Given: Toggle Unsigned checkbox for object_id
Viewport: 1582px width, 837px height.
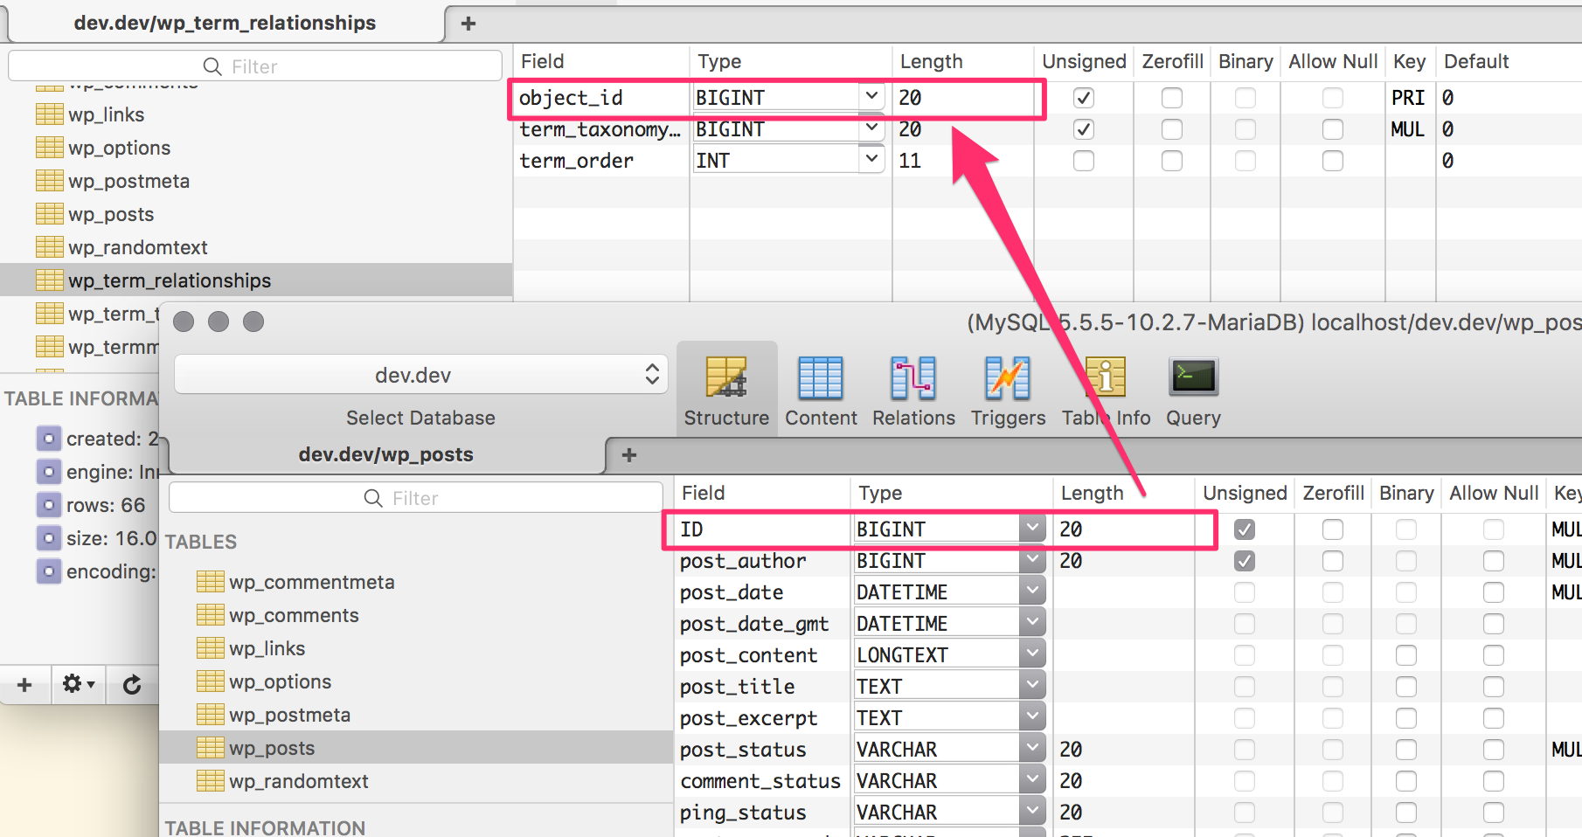Looking at the screenshot, I should tap(1084, 98).
